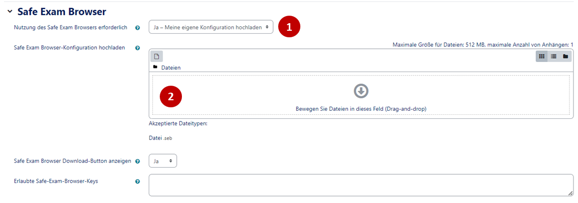Viewport: 578px width, 203px height.
Task: Click the add file icon in file picker
Action: pyautogui.click(x=157, y=56)
